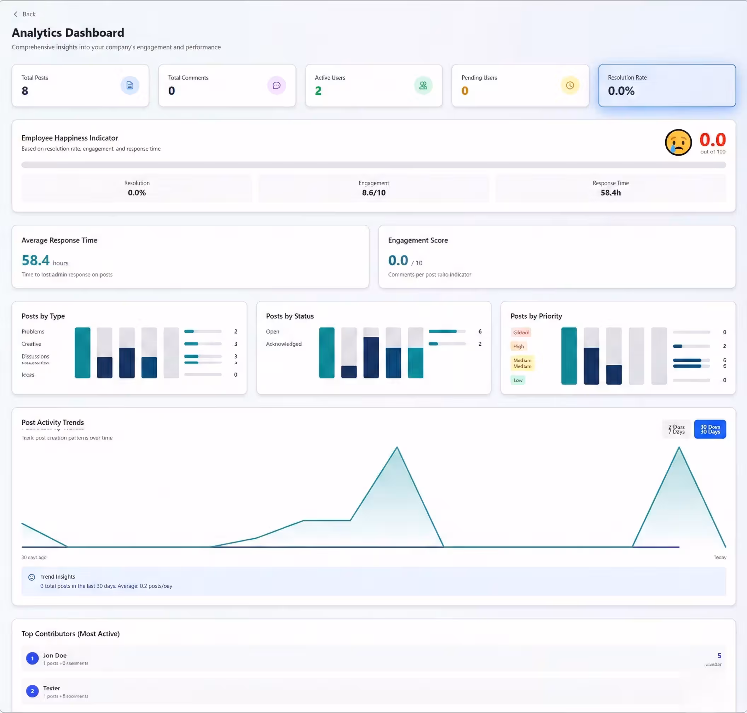The height and width of the screenshot is (713, 747).
Task: Toggle the Medium priority filter badge
Action: [522, 363]
